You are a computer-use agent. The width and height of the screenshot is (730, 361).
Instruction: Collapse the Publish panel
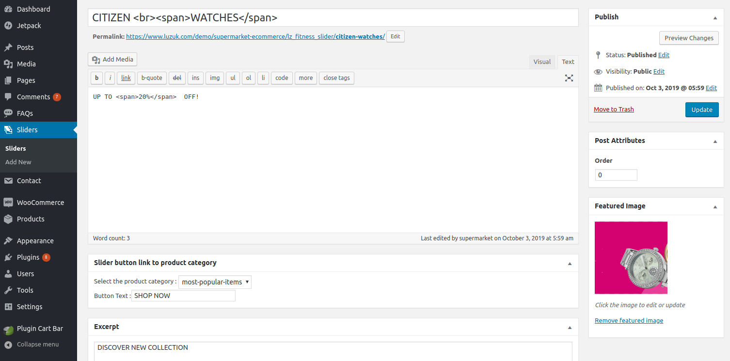tap(715, 17)
